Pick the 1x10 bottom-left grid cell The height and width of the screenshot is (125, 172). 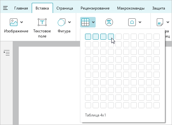click(x=88, y=105)
